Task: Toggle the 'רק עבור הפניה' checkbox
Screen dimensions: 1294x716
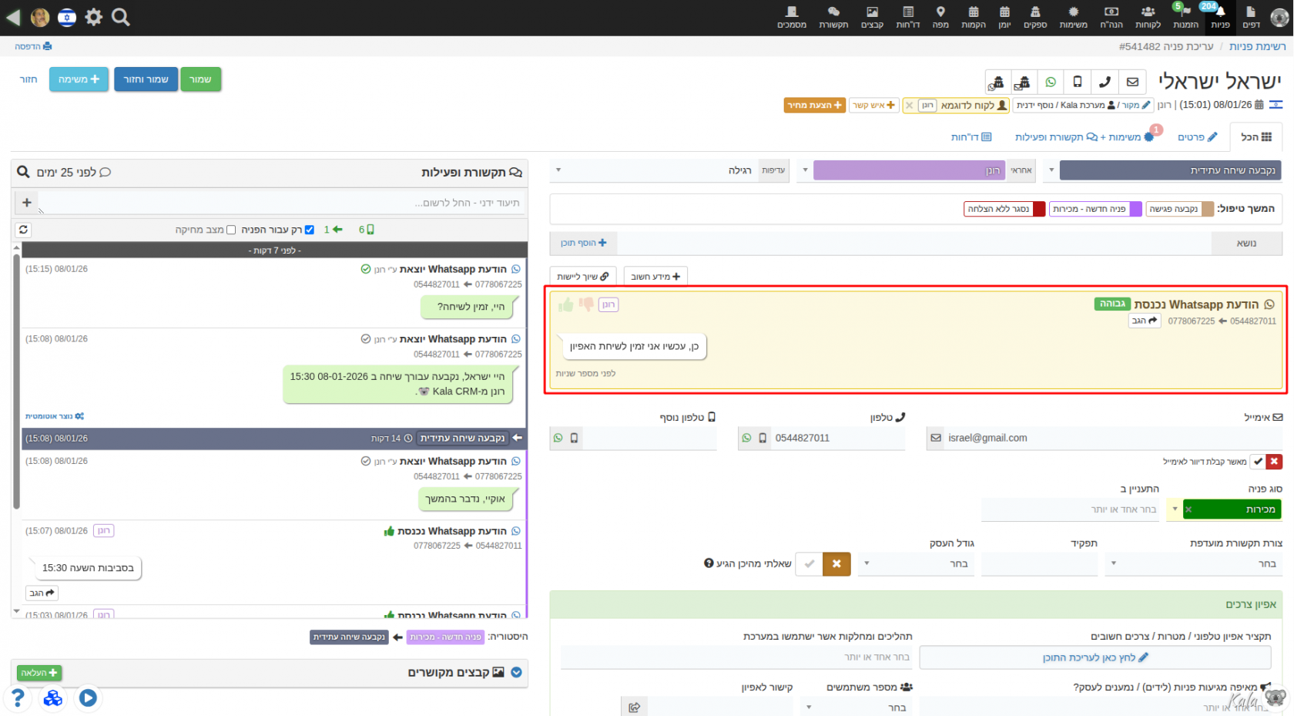Action: click(309, 230)
